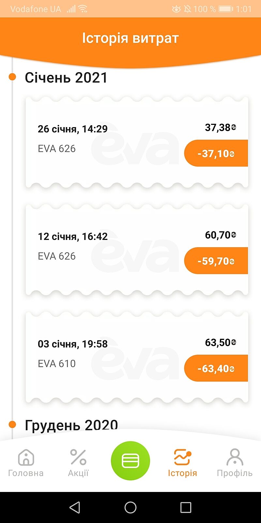
Task: Select the Січень 2021 month header
Action: point(66,78)
